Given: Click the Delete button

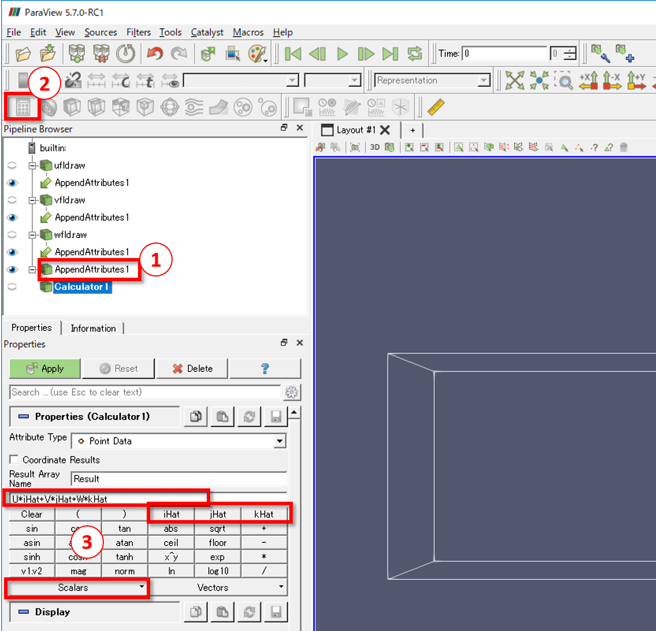Looking at the screenshot, I should click(x=192, y=368).
